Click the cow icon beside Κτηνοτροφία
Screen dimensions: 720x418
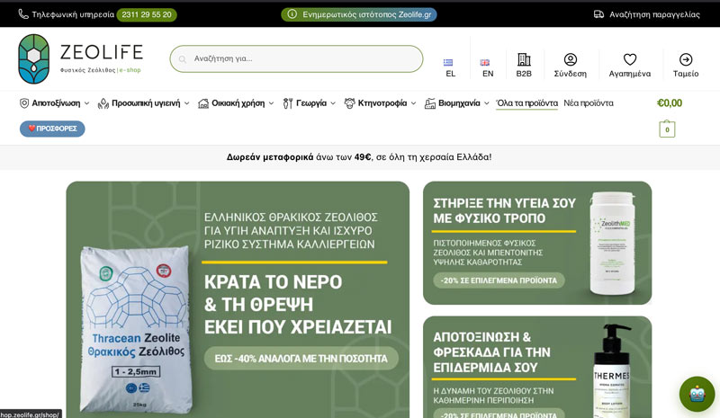[x=350, y=103]
